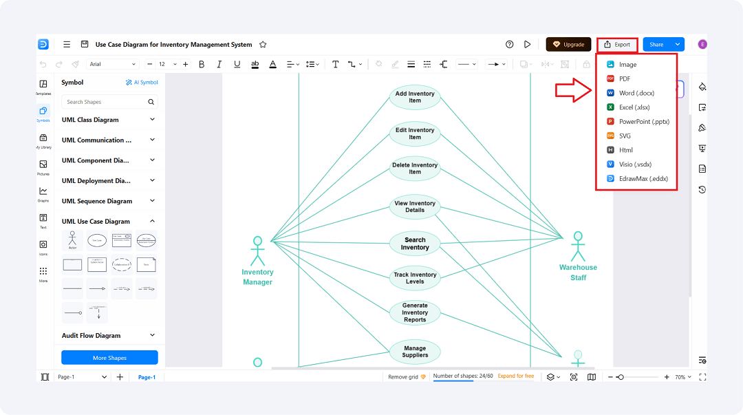Open arrow style dropdown
This screenshot has height=415, width=743.
497,64
